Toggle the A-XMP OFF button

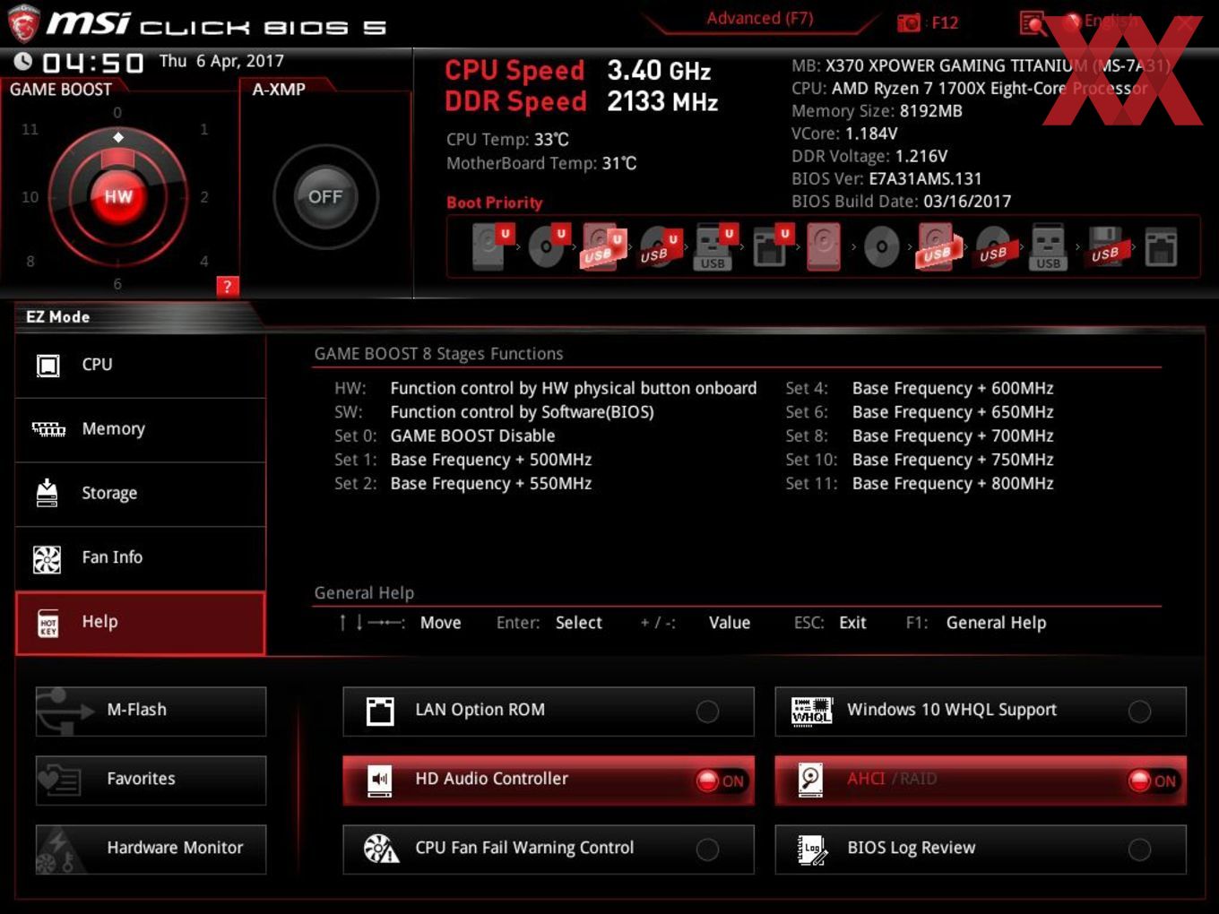325,197
